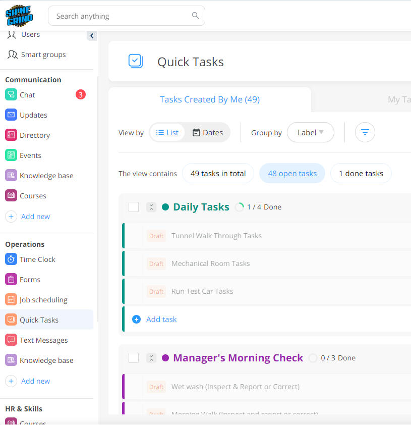Switch to the My Tasks tab
Image resolution: width=411 pixels, height=425 pixels.
click(398, 99)
